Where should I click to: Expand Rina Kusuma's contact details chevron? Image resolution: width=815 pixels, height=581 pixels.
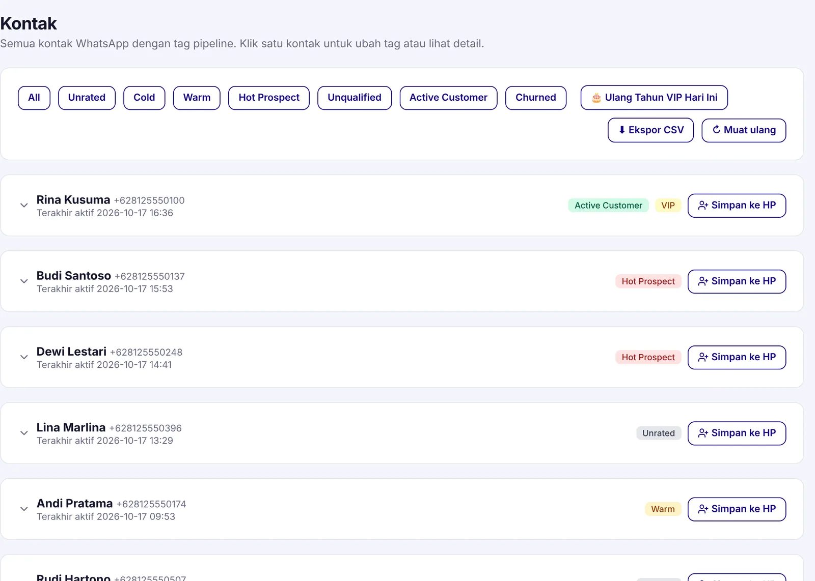coord(24,206)
